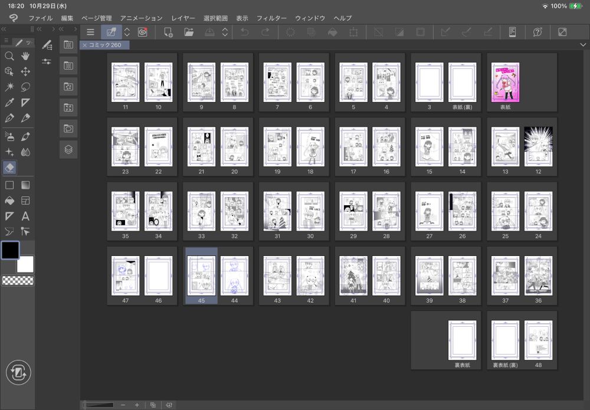Toggle snap to ruler icon
The height and width of the screenshot is (410, 590).
coord(445,32)
